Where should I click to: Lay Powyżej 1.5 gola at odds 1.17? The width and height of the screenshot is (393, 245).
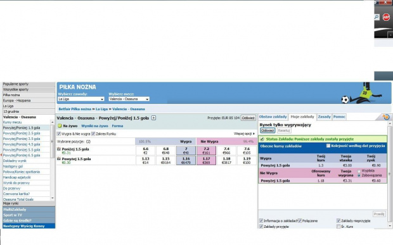pos(206,160)
